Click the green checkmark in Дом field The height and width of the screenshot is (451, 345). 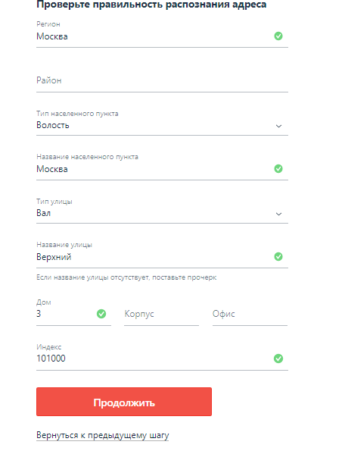(x=101, y=314)
